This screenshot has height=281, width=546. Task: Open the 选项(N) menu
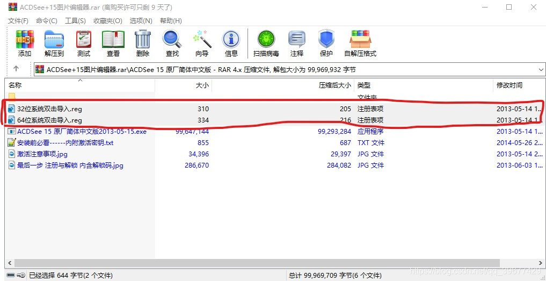point(141,20)
